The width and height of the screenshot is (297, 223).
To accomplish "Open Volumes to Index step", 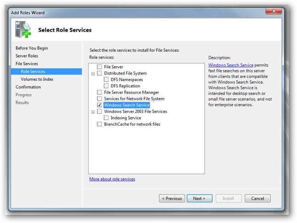I will [37, 79].
